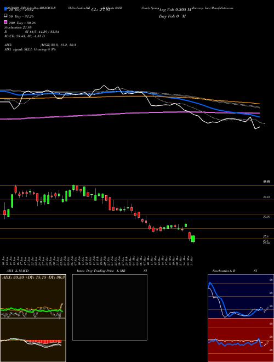
Task: Click the 30.36 price axis label
Action: (267, 216)
